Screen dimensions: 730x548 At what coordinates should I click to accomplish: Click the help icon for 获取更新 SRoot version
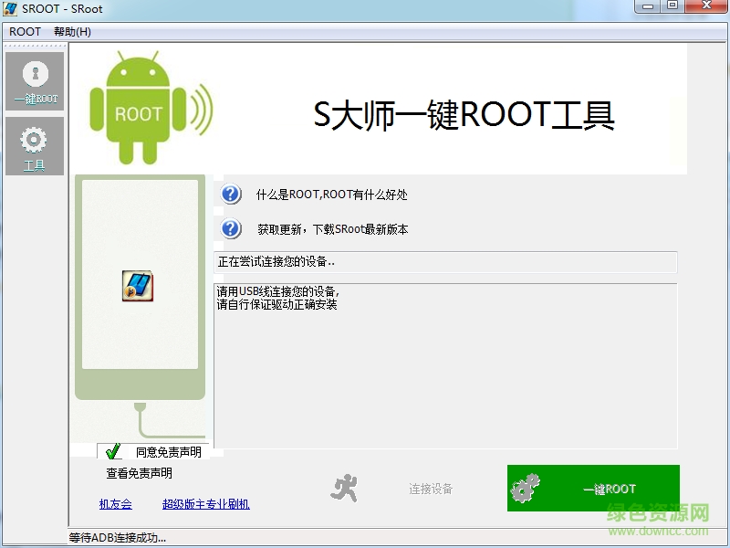[231, 229]
